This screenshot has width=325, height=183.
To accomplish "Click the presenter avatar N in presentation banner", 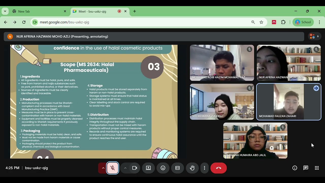I will coord(10,37).
